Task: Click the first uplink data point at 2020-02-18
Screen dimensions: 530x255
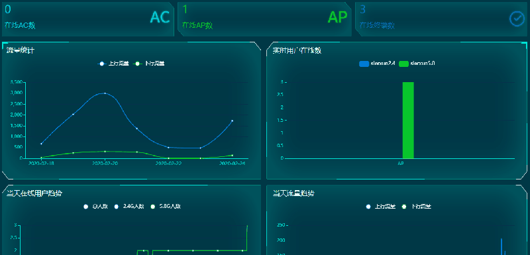Action: pos(41,144)
